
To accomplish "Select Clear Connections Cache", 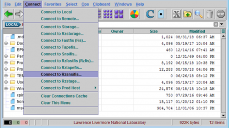I will (x=61, y=96).
